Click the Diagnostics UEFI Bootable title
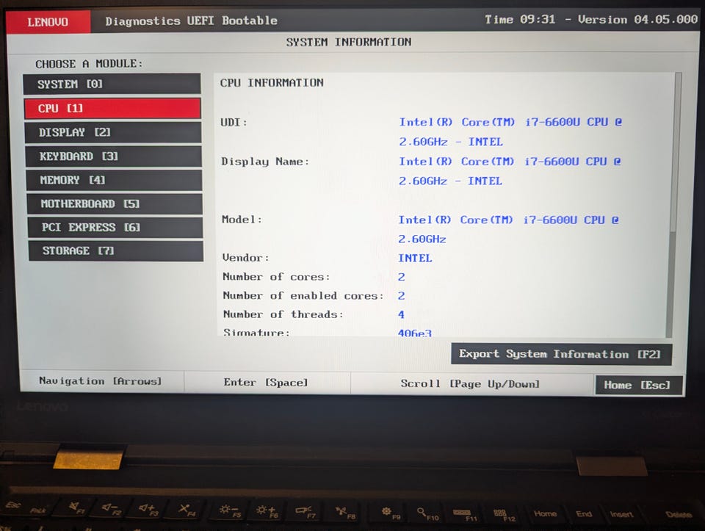 (x=191, y=21)
